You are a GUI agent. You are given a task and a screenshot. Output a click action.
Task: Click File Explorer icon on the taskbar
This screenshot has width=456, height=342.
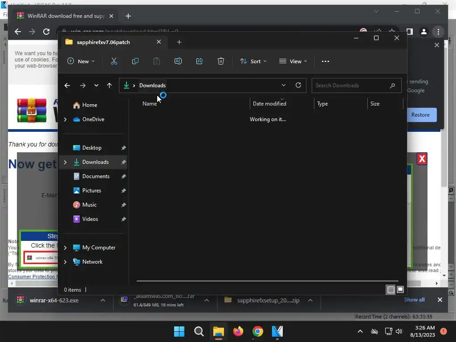coord(218,331)
